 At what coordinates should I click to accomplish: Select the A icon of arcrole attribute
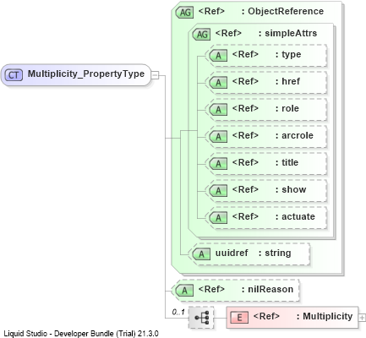[218, 137]
